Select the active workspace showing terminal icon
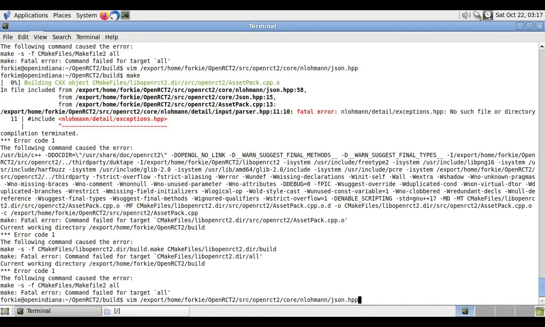Image resolution: width=545 pixels, height=327 pixels. tap(465, 311)
